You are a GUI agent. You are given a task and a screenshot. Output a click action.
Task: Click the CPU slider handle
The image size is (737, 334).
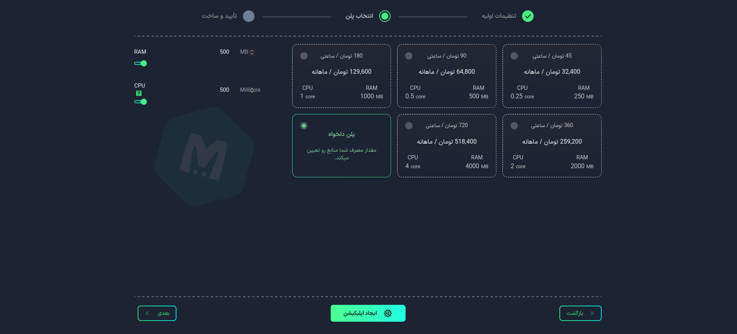[144, 102]
